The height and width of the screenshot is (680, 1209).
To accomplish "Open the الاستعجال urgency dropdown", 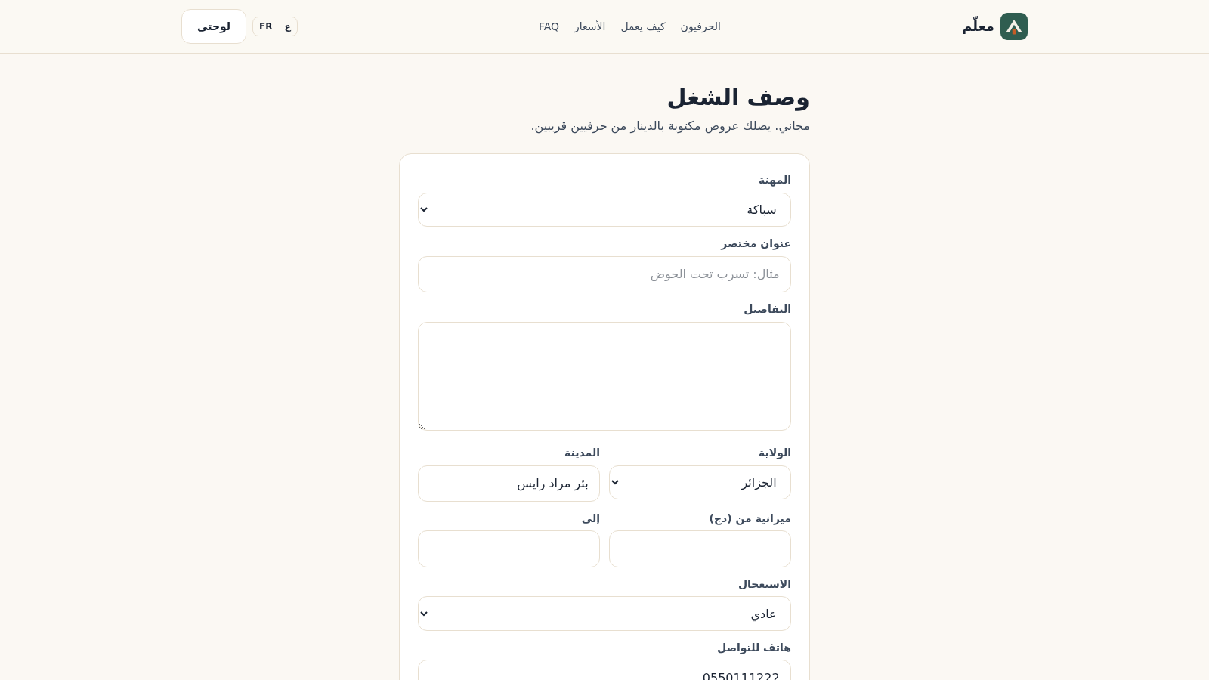I will tap(604, 614).
